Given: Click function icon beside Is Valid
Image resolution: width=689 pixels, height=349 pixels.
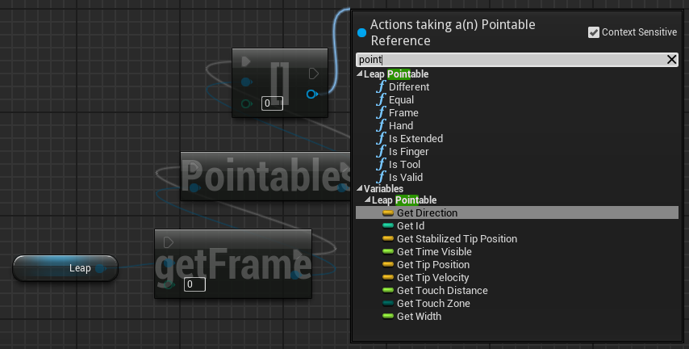Looking at the screenshot, I should [381, 177].
